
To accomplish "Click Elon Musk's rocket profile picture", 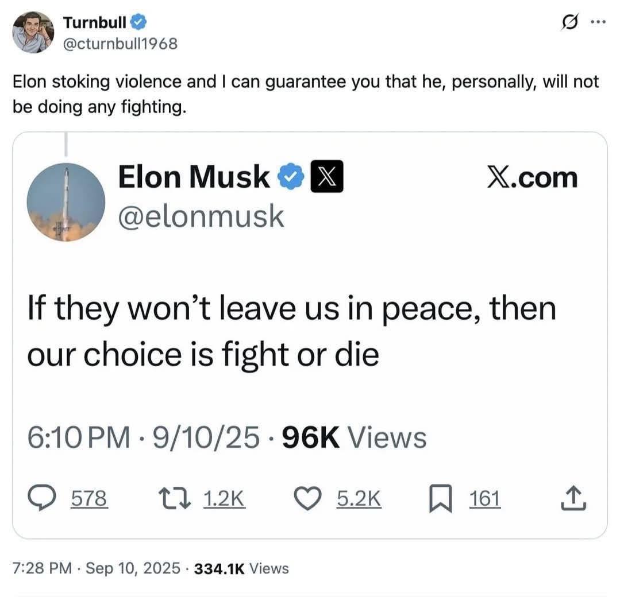I will coord(66,202).
